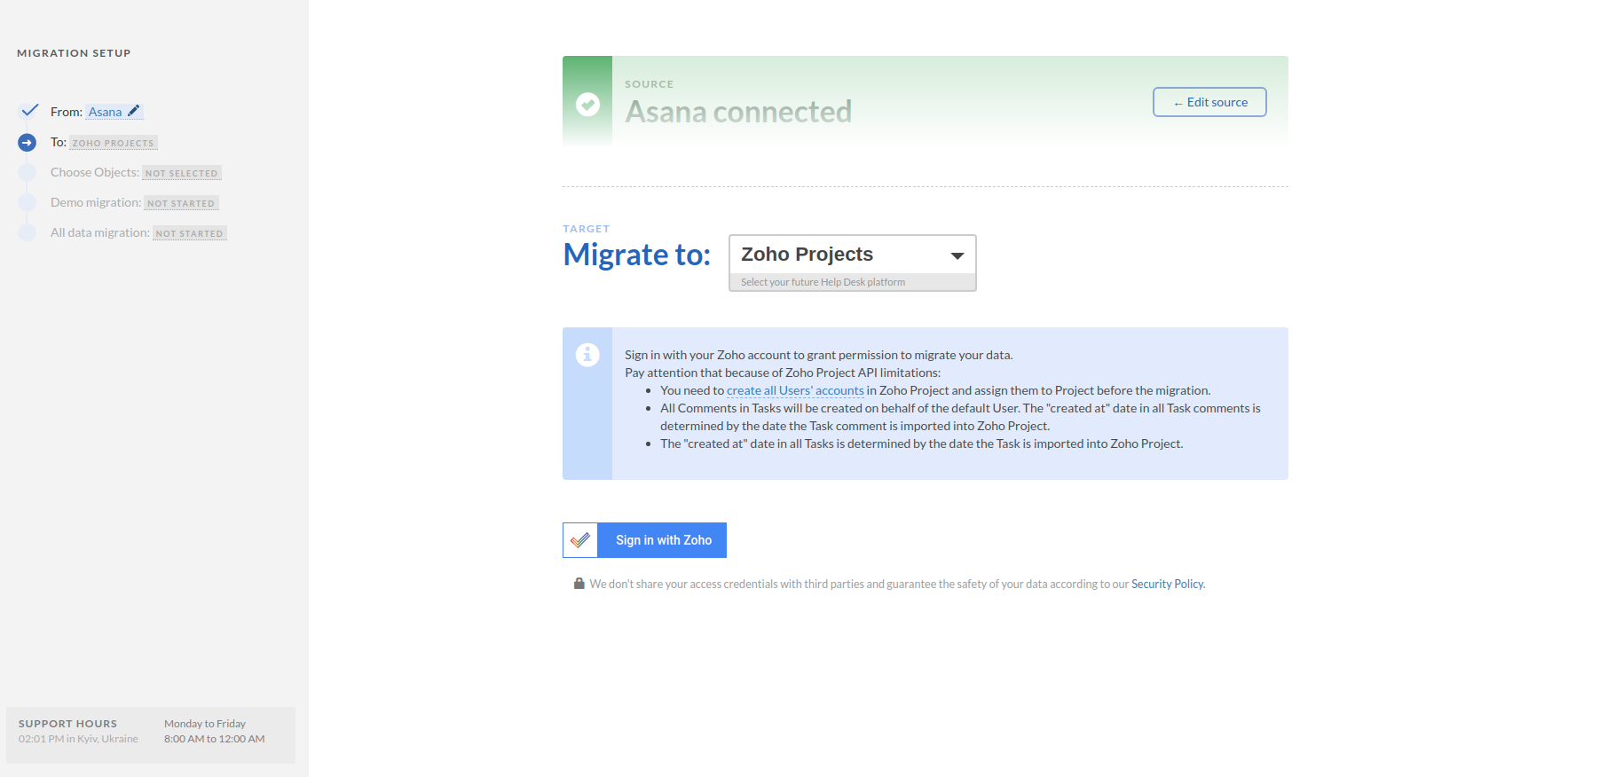
Task: Open the Zoho Projects target dropdown
Action: [839, 255]
